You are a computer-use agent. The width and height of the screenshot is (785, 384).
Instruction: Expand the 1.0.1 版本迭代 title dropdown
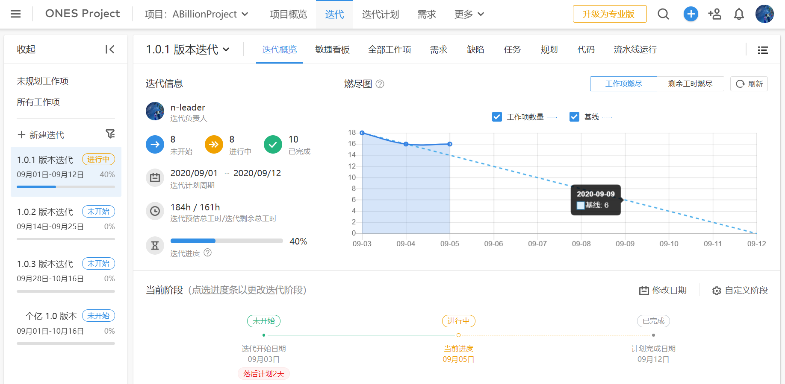click(x=226, y=49)
